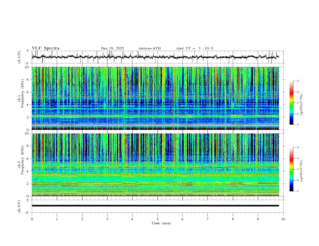This screenshot has height=246, width=319.
Task: Click the 0 minute tick label on Time axis
Action: pyautogui.click(x=32, y=219)
